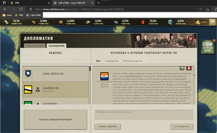
Task: Click VAIPER 101 yellow-black flag
Action: pos(28,90)
